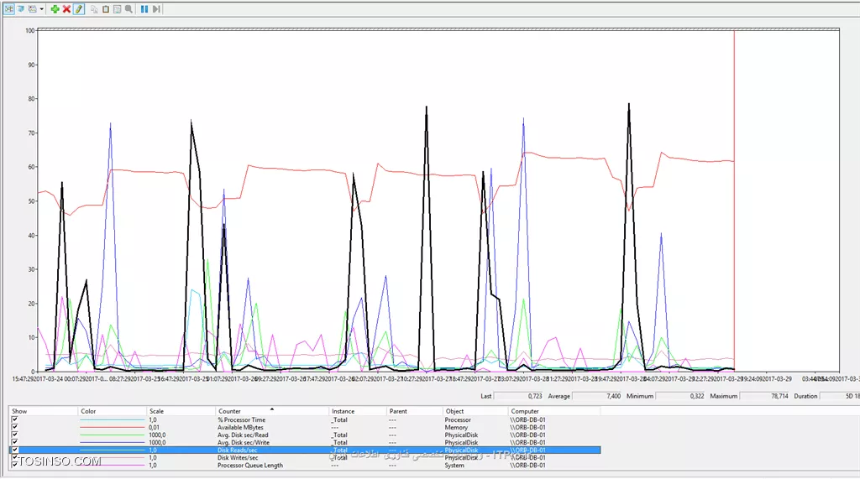Click the Copy Properties icon

tap(94, 8)
